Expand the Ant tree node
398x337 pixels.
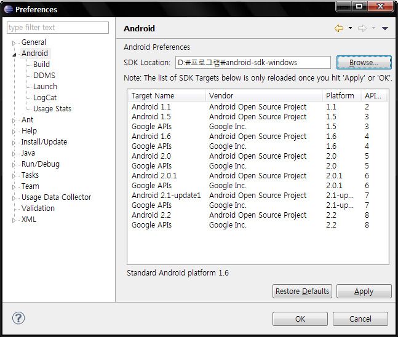14,121
